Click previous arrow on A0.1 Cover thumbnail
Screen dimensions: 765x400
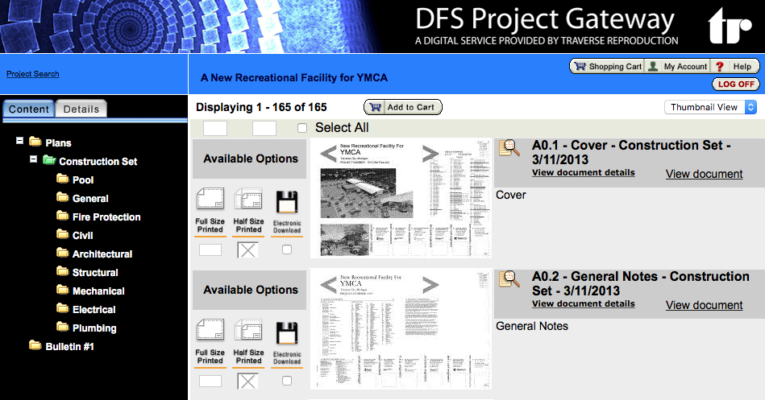point(328,154)
